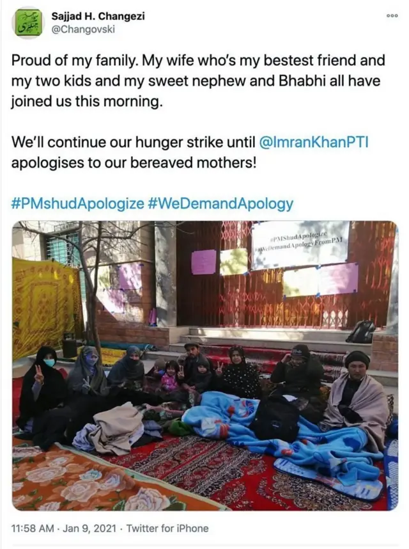Open the Sajjad H. Changezi display name
Screen dimensions: 409x549
pyautogui.click(x=98, y=16)
